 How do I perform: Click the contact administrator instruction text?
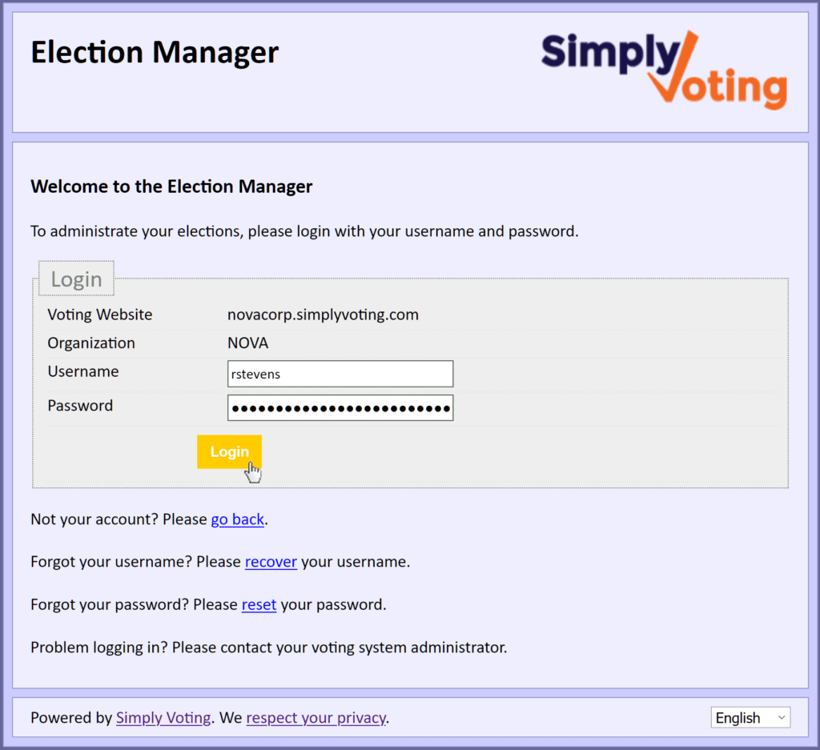coord(268,647)
